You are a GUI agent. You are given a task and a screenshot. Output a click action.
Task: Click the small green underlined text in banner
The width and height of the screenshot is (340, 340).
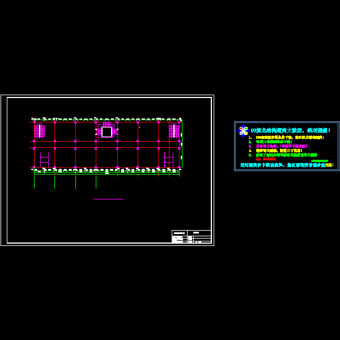(320, 160)
